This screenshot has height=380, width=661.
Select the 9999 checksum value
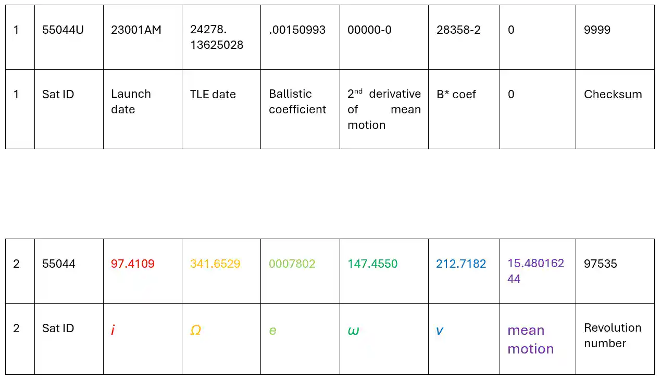click(x=597, y=30)
